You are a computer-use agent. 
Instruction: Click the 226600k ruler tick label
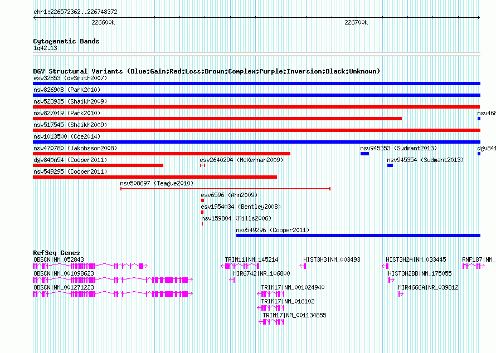[x=103, y=22]
